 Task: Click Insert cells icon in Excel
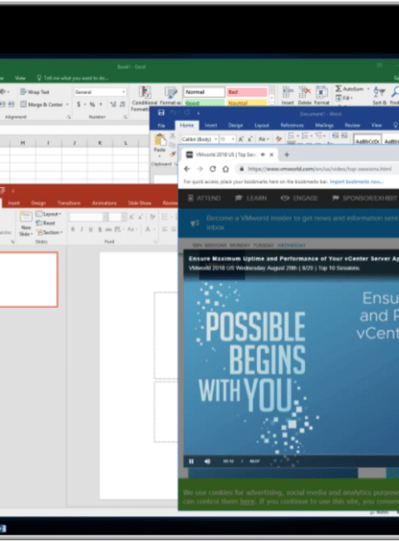[288, 96]
